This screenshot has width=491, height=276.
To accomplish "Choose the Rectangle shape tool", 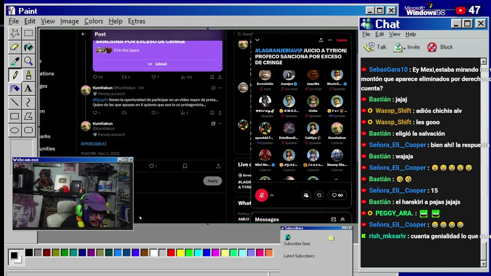I will pyautogui.click(x=15, y=116).
